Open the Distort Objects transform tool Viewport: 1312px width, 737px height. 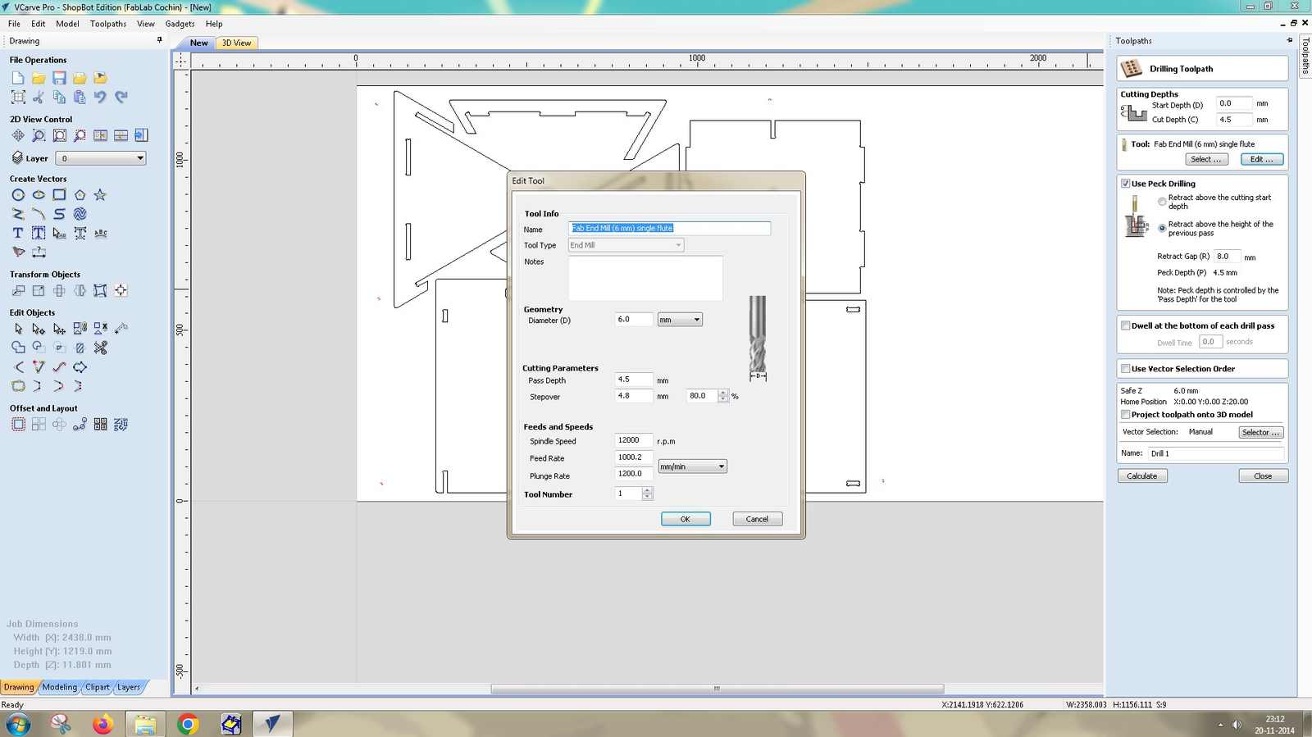100,290
